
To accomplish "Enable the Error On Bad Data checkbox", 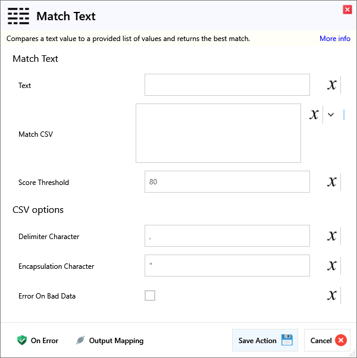I will click(x=150, y=296).
